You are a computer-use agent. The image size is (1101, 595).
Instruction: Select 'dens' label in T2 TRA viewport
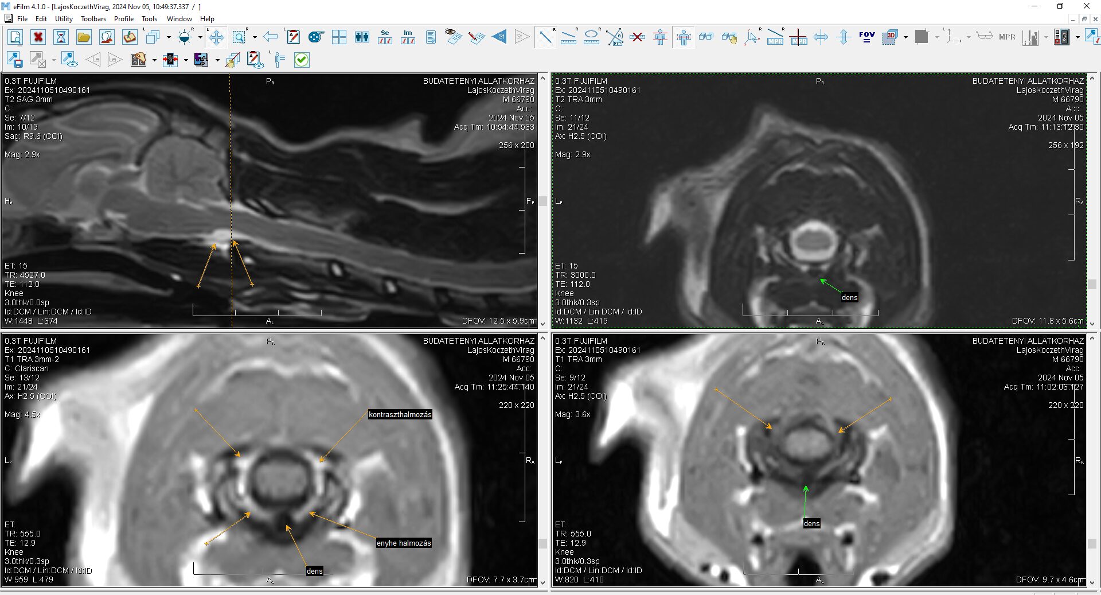click(x=849, y=297)
